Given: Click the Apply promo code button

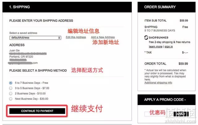Looking at the screenshot, I should 181,114.
